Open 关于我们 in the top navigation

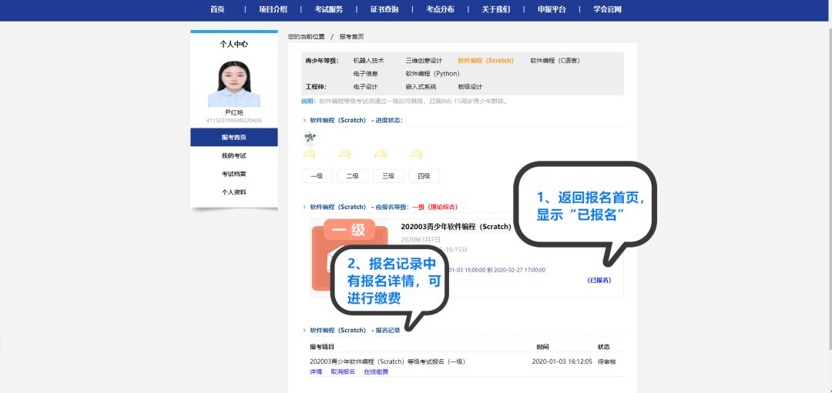[x=495, y=9]
